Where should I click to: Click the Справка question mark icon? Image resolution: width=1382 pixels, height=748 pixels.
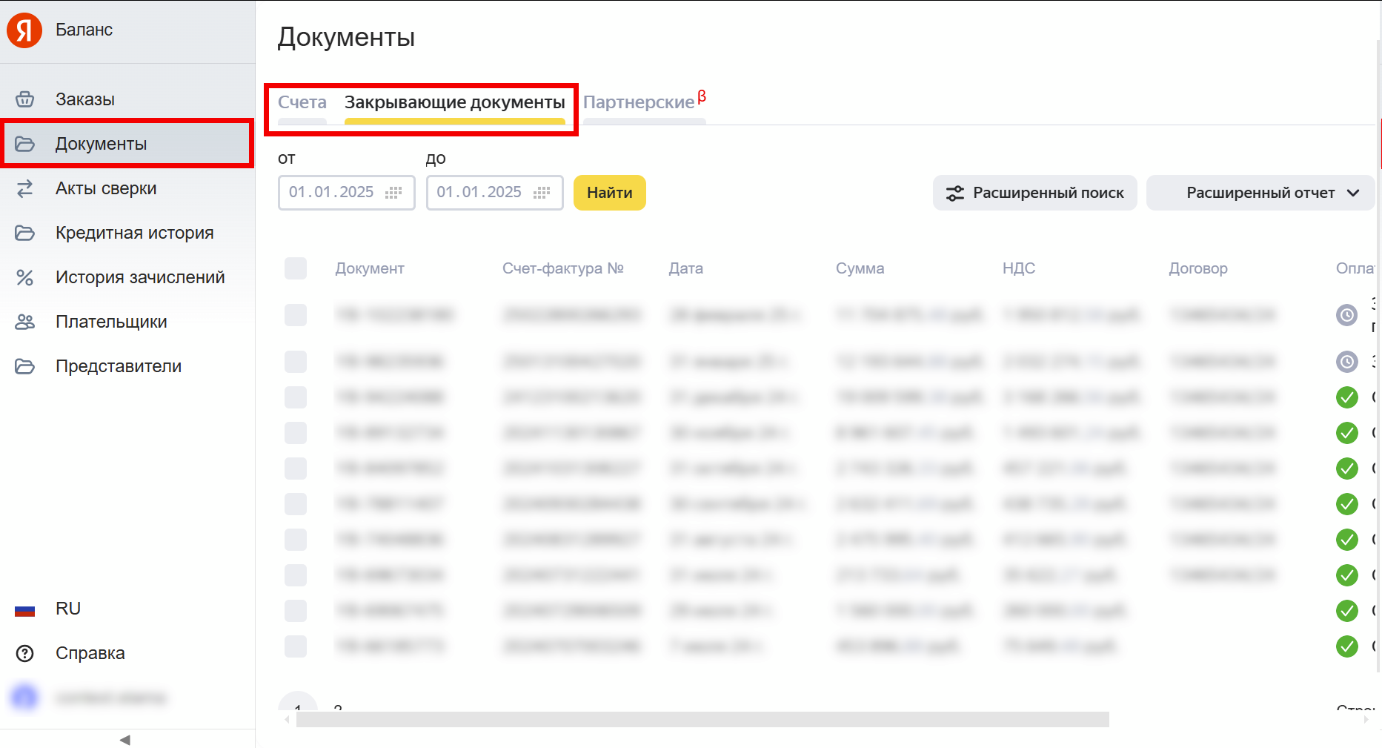(x=24, y=653)
